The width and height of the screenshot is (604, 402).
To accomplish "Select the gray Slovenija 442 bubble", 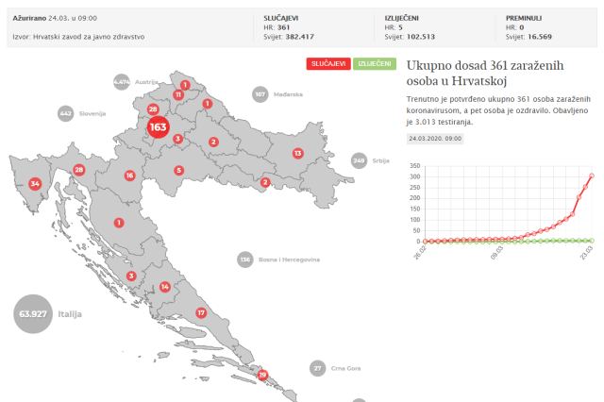I will pyautogui.click(x=65, y=112).
